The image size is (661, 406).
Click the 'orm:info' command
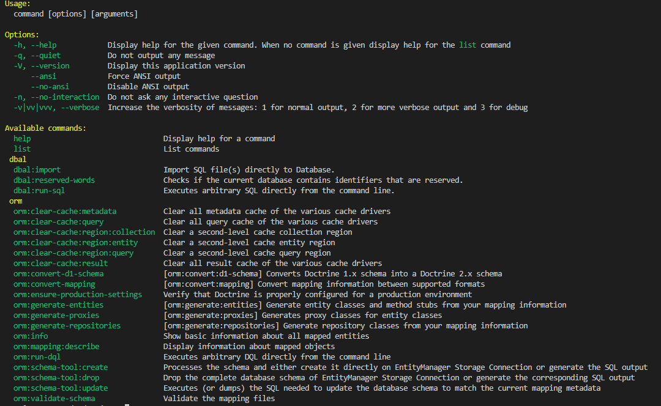(x=31, y=336)
